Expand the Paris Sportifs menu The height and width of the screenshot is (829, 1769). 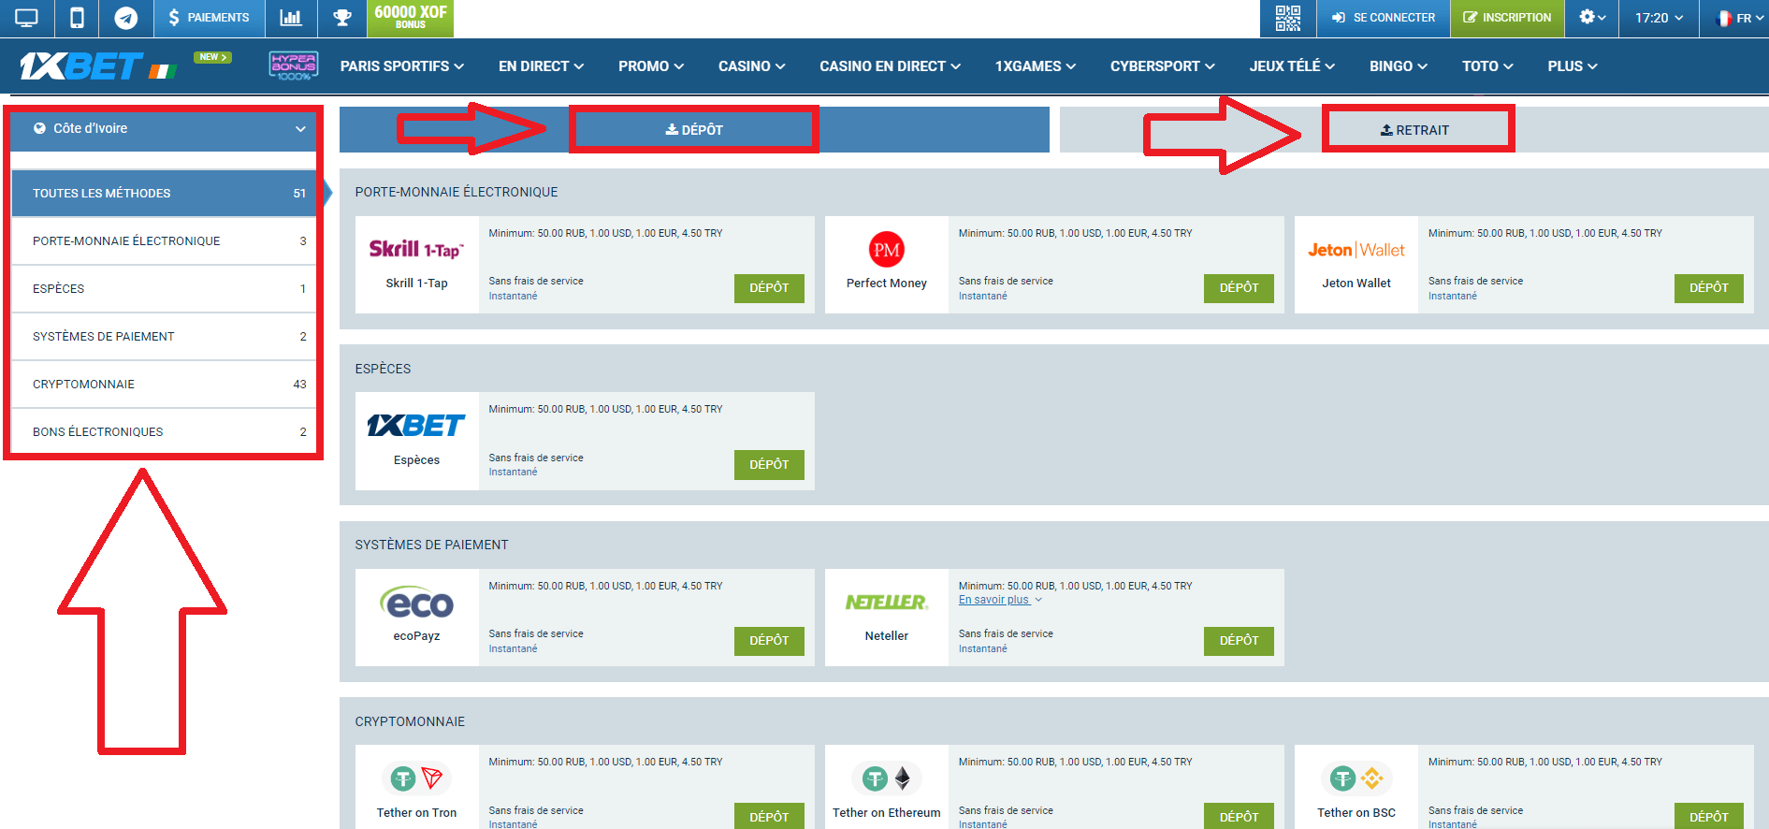coord(402,66)
